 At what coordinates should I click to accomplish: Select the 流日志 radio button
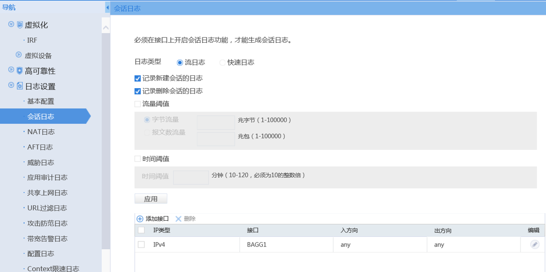tap(180, 62)
